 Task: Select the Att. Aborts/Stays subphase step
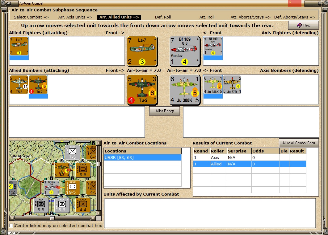250,17
